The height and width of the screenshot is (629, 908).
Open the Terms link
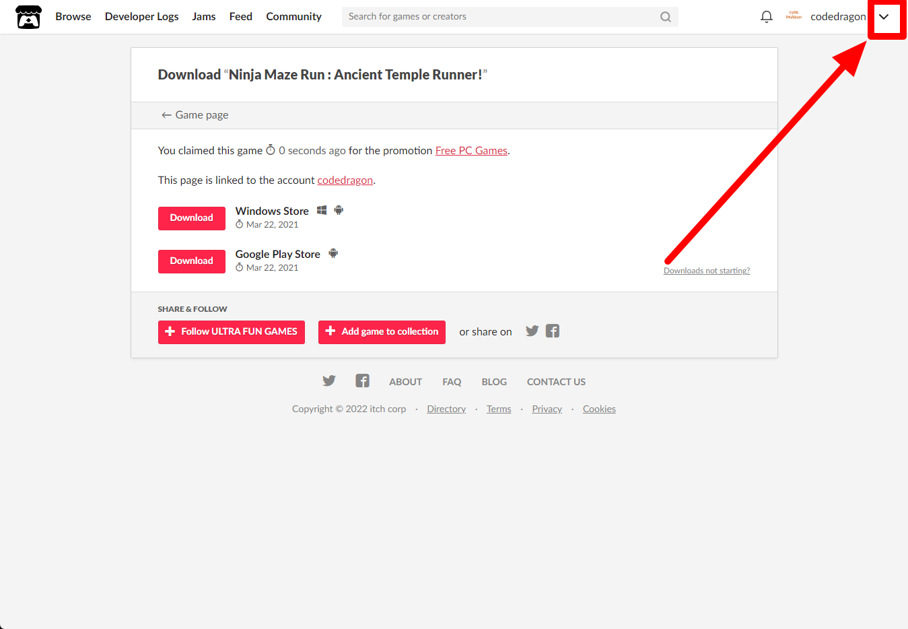pyautogui.click(x=499, y=409)
